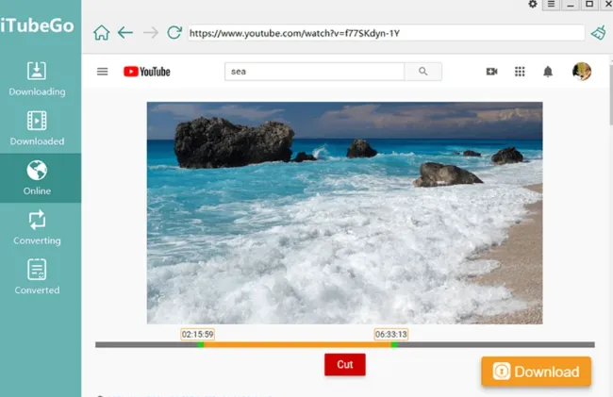613x397 pixels.
Task: Click the YouTube URL address field
Action: click(386, 33)
